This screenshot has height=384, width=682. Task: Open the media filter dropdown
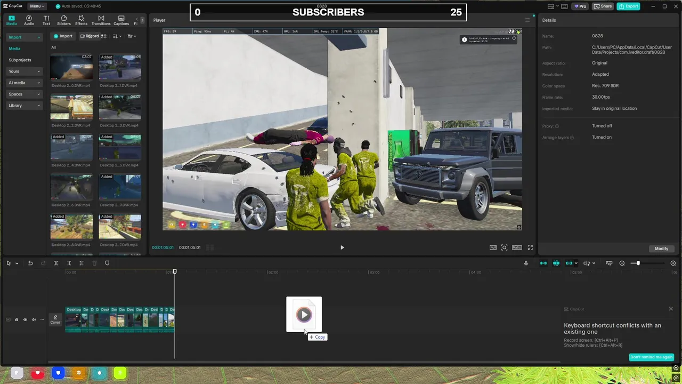[132, 36]
